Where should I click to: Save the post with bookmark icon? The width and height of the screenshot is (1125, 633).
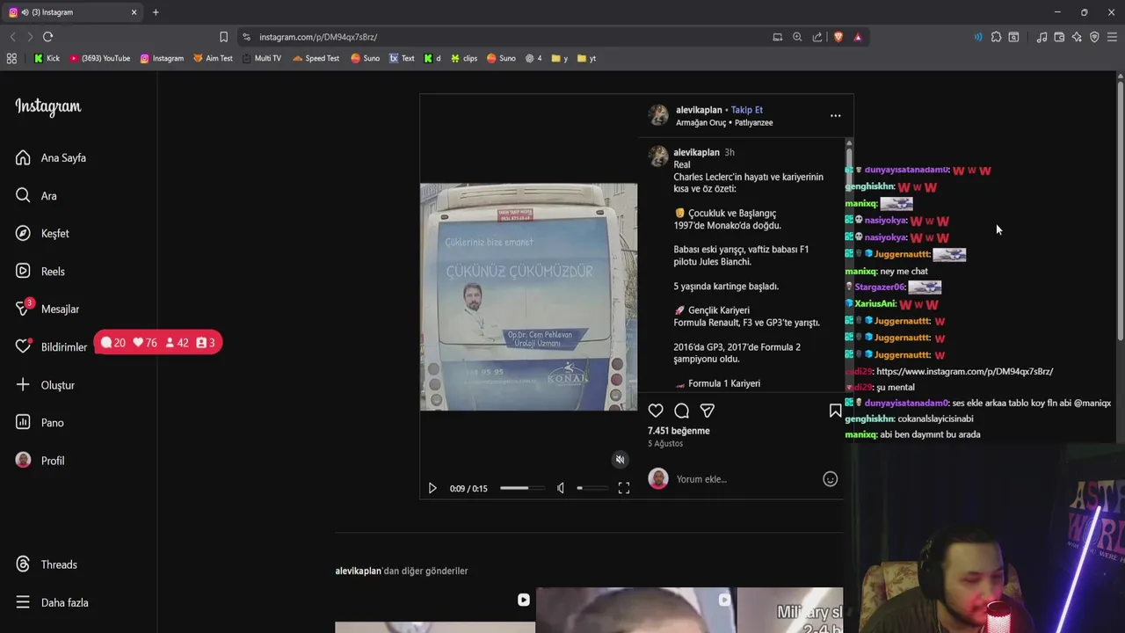click(835, 411)
